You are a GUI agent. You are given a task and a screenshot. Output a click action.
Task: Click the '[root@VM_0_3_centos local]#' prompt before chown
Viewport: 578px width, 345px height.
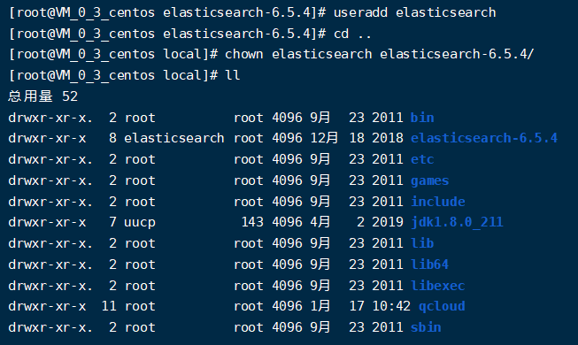click(x=112, y=54)
